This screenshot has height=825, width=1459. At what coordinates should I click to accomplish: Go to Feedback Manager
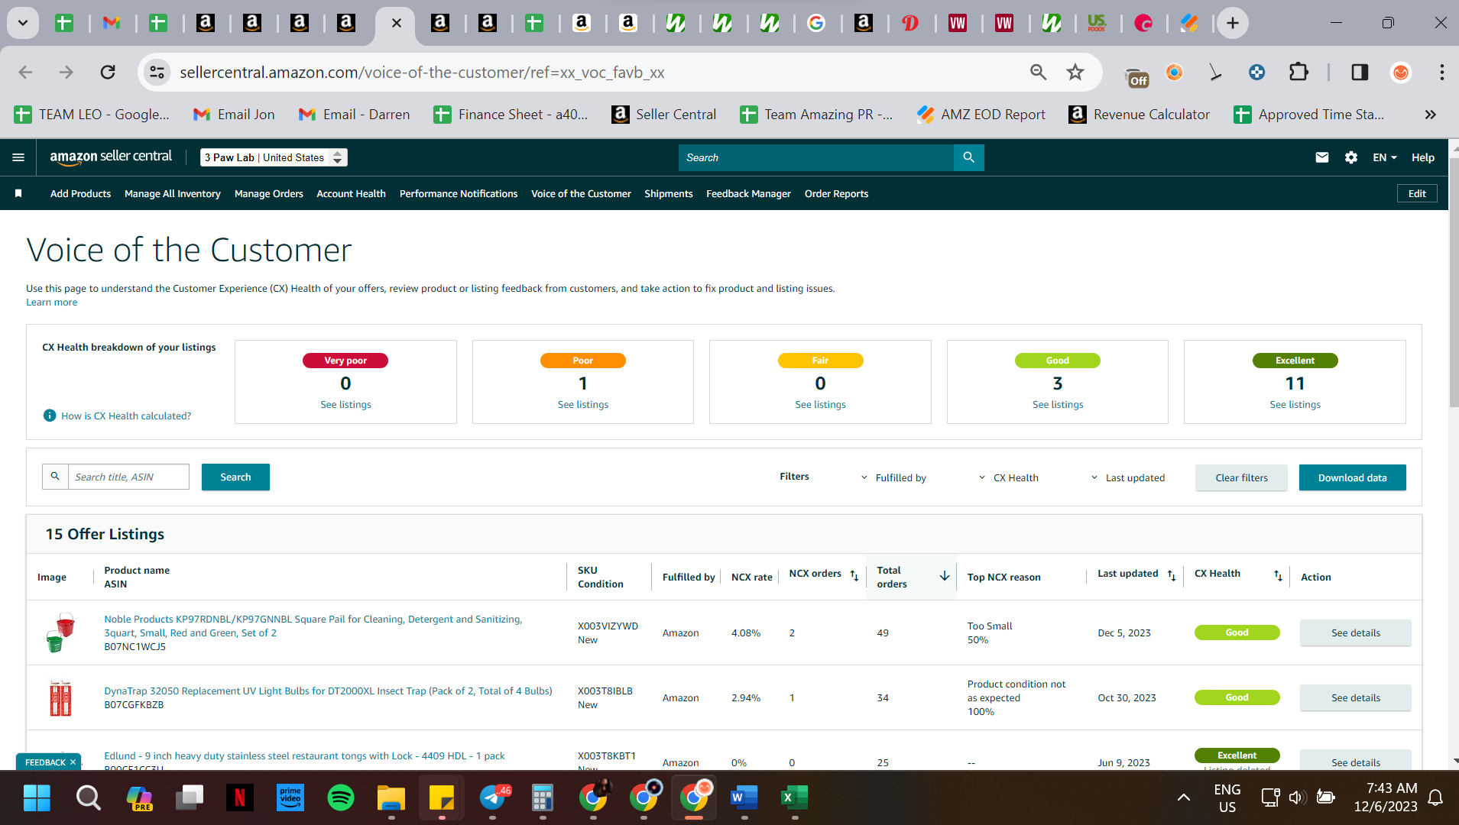click(x=748, y=193)
